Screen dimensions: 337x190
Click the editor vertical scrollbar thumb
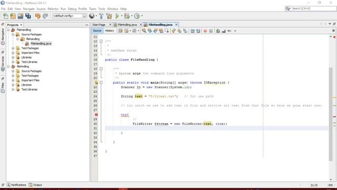click(331, 114)
